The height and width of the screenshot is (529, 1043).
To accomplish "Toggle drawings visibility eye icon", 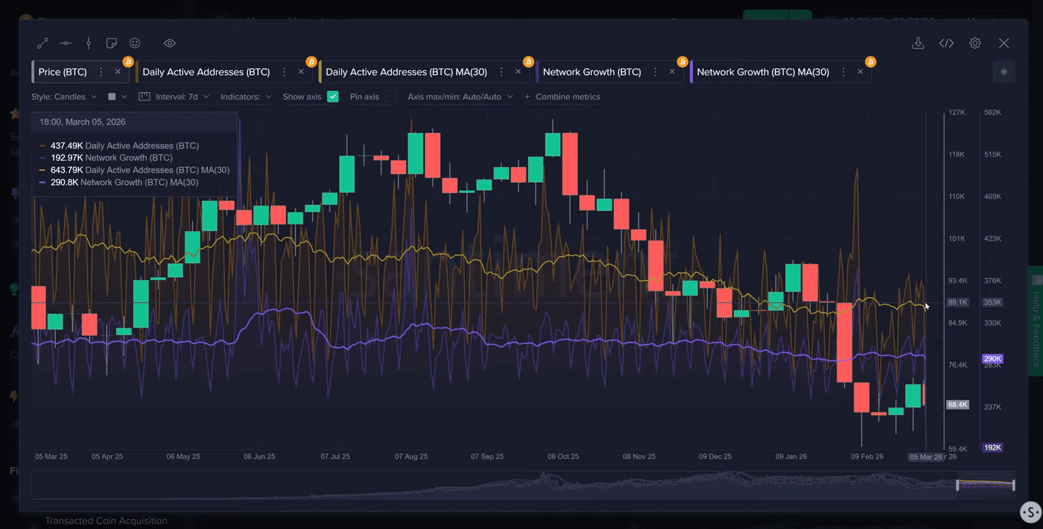I will click(170, 43).
